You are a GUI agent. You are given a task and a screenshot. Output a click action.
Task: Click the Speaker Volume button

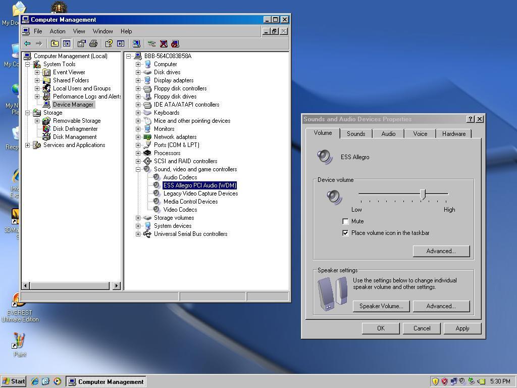[381, 306]
